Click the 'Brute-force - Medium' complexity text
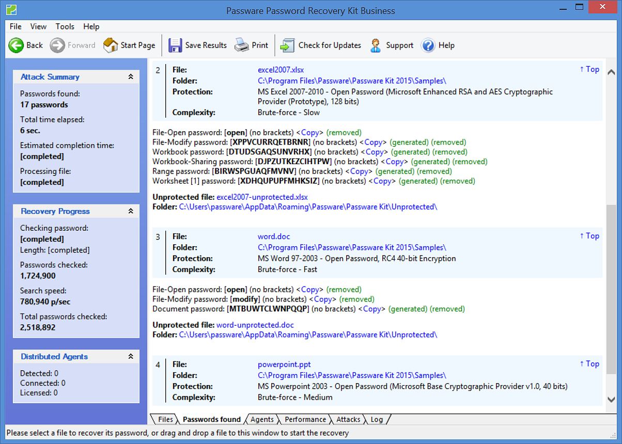Image resolution: width=622 pixels, height=444 pixels. pos(295,398)
